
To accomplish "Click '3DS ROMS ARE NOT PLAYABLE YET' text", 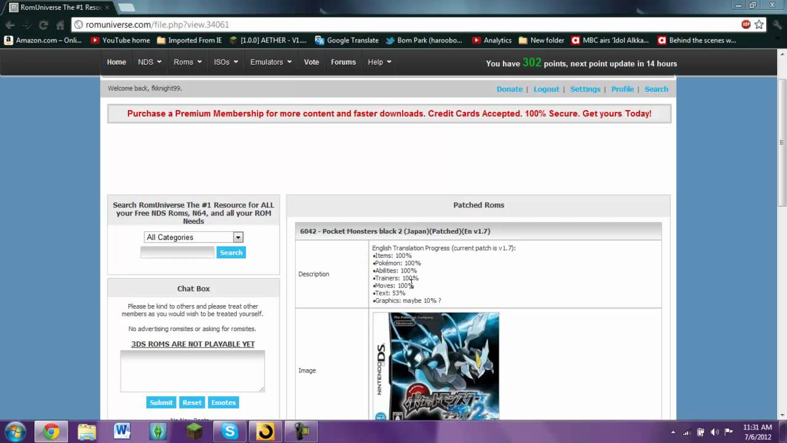I will (x=192, y=344).
